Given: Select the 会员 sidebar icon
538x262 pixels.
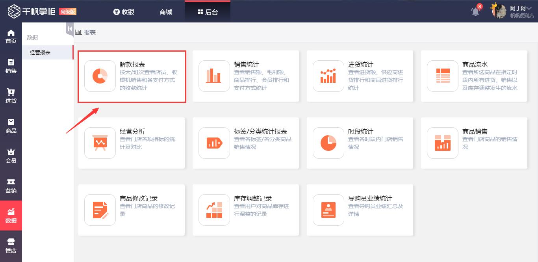Looking at the screenshot, I should 11,154.
